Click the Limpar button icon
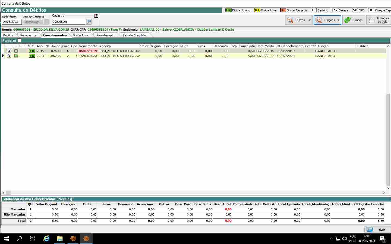Screen dimensions: 391x244 pos(348,20)
